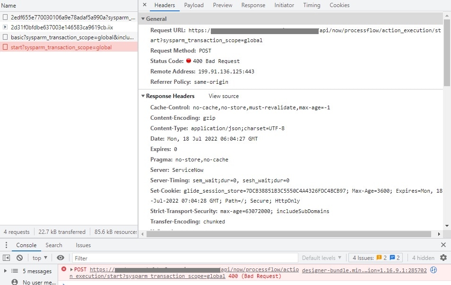The width and height of the screenshot is (451, 285).
Task: Switch to the Issues drawer tab
Action: (x=83, y=245)
